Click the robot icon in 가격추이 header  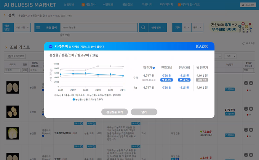(51, 46)
